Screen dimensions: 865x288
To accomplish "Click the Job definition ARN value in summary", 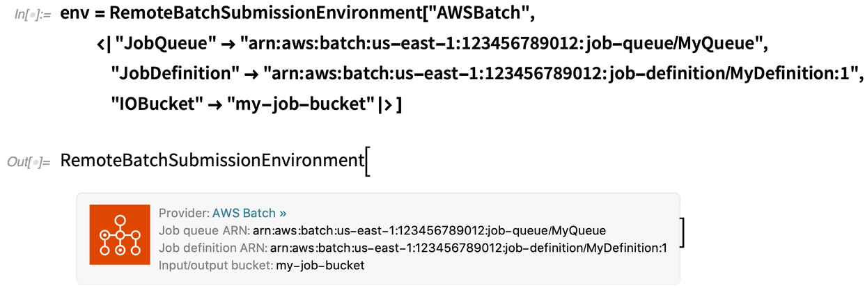I will [x=468, y=248].
